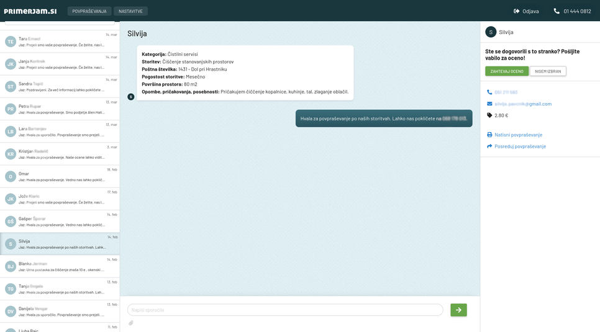600x332 pixels.
Task: Click the Primerjam.si logo
Action: pyautogui.click(x=30, y=11)
